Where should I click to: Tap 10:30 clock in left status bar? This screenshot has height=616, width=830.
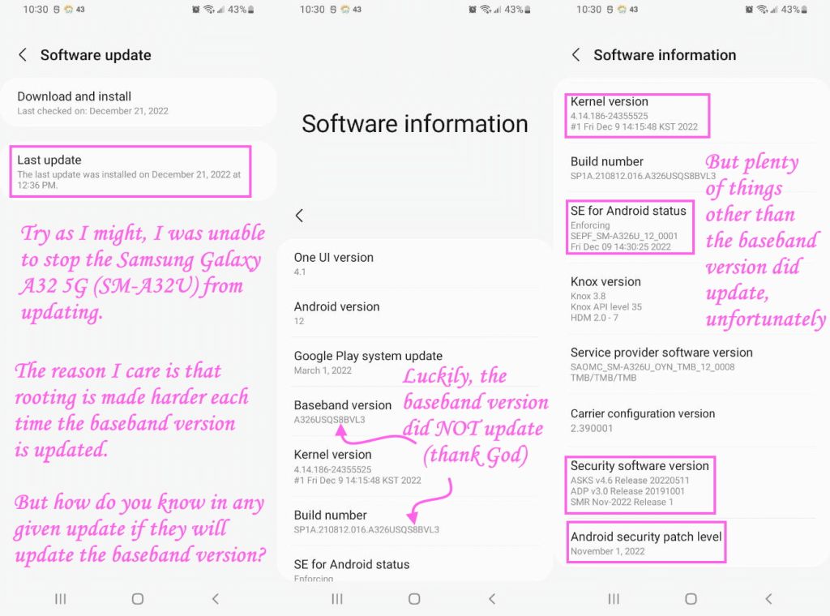(36, 10)
